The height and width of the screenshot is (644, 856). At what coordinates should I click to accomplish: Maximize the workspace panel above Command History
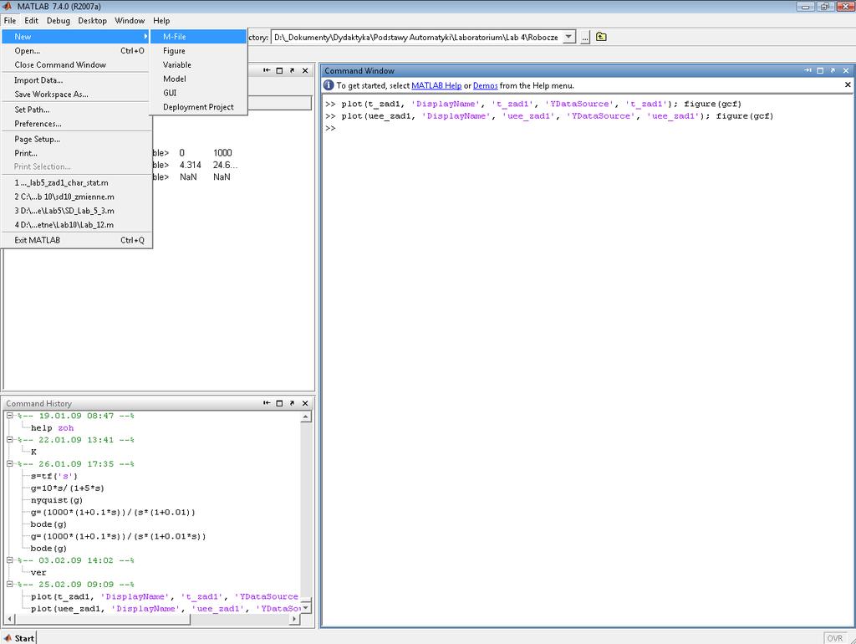[x=279, y=70]
